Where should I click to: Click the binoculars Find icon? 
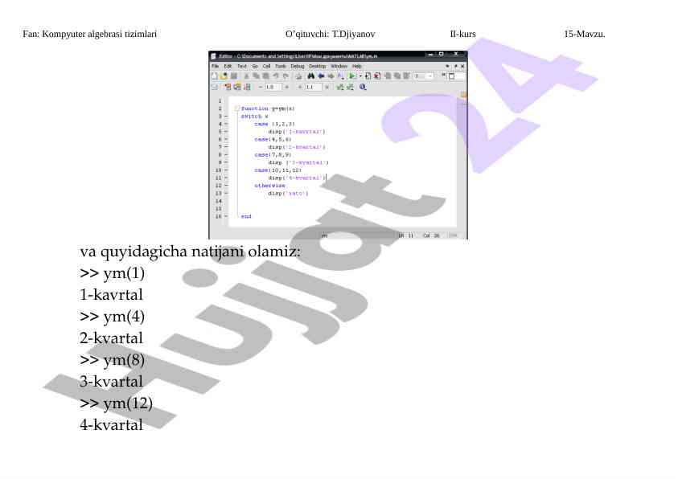pos(310,76)
